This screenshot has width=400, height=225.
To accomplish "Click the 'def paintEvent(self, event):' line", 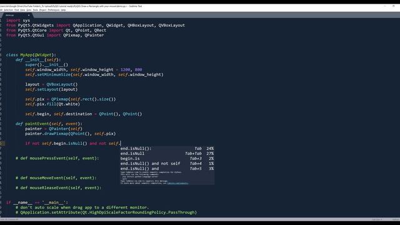I will click(49, 124).
